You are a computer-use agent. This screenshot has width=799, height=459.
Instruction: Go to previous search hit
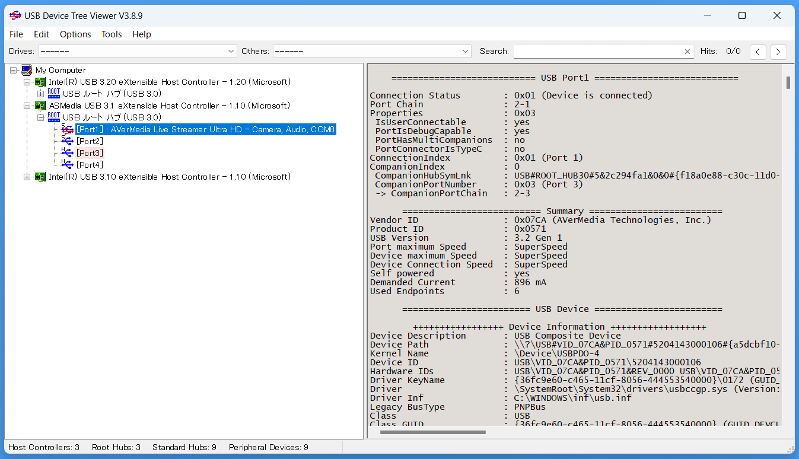coord(757,52)
